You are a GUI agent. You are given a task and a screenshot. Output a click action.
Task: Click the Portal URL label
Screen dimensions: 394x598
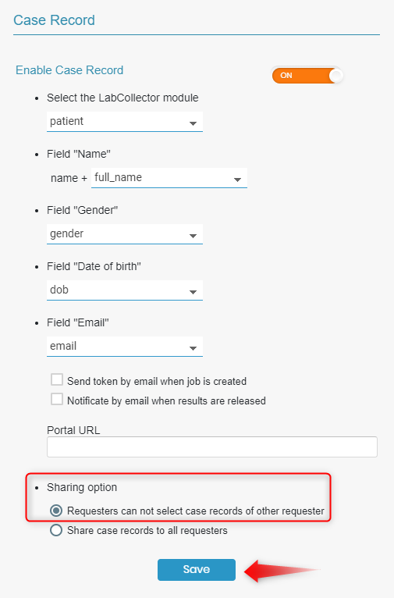coord(73,430)
